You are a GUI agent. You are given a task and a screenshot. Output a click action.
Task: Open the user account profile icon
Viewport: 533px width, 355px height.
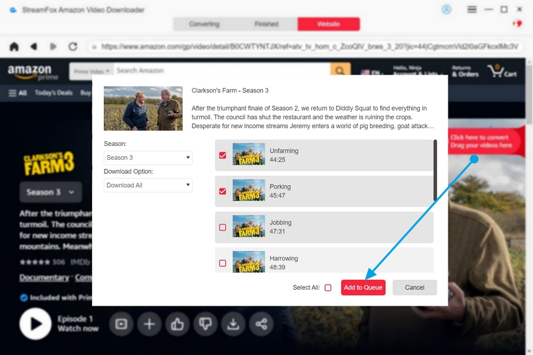click(446, 9)
